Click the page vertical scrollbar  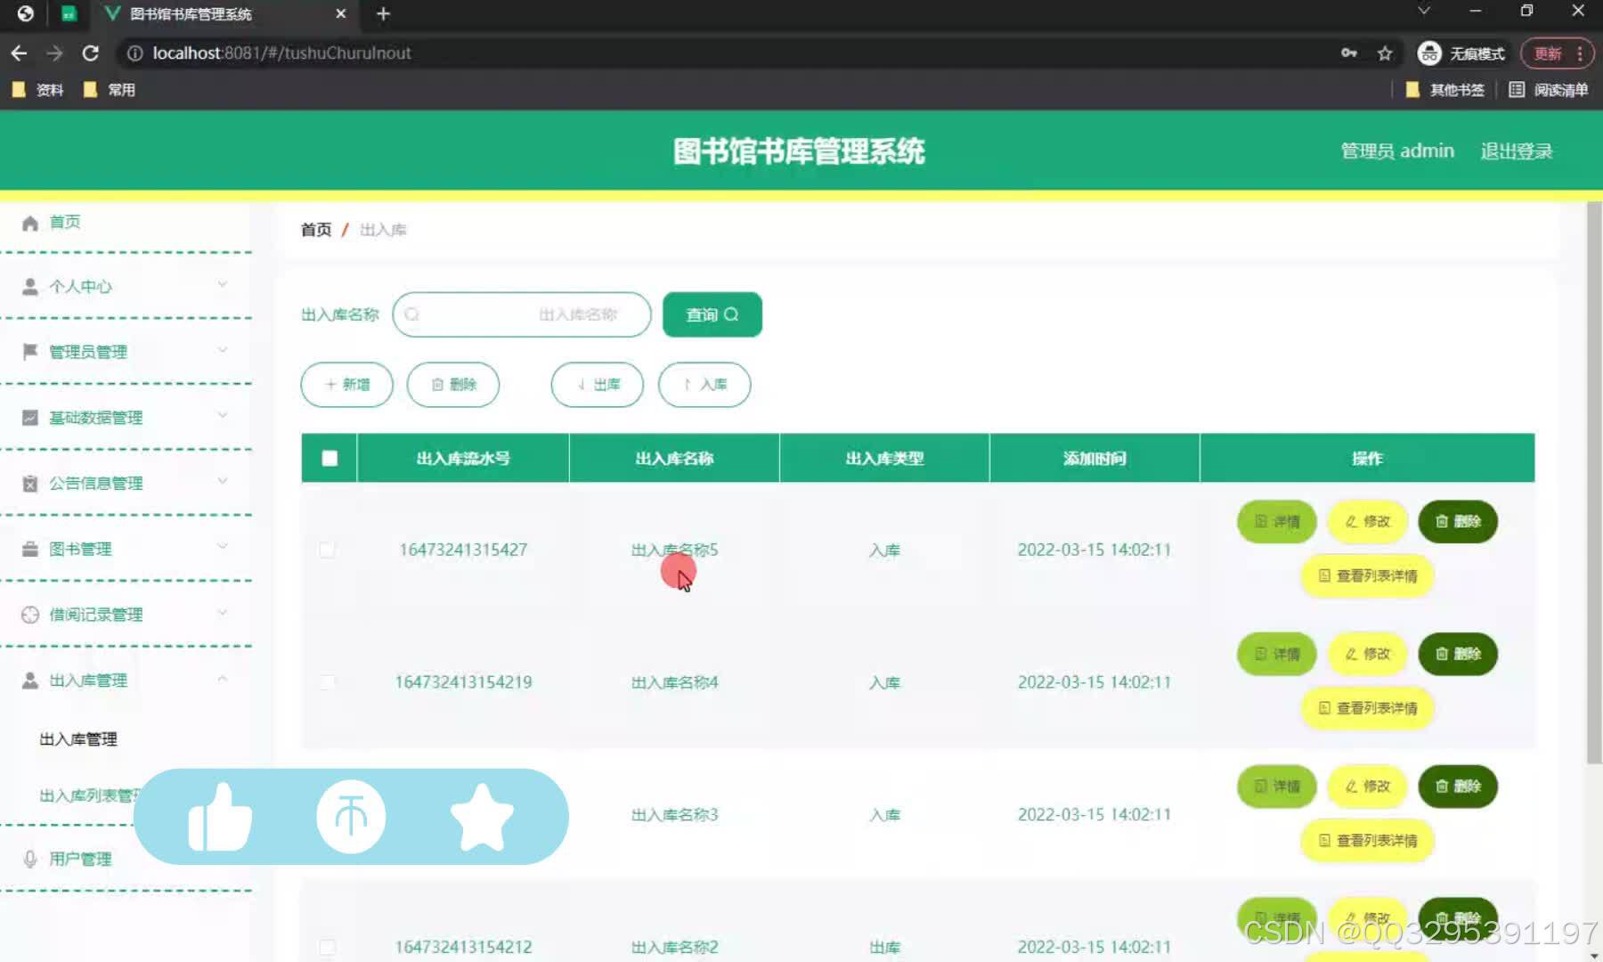[1594, 482]
